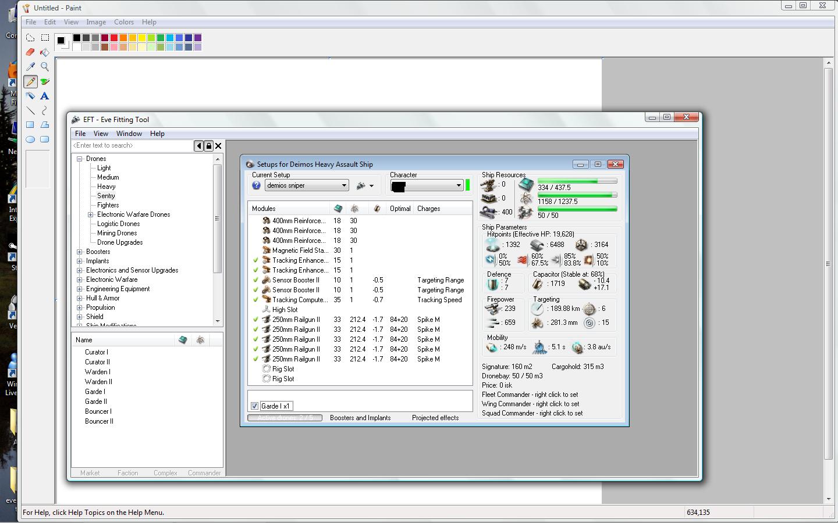The width and height of the screenshot is (838, 523).
Task: Open the Window menu in EFT
Action: pyautogui.click(x=129, y=134)
